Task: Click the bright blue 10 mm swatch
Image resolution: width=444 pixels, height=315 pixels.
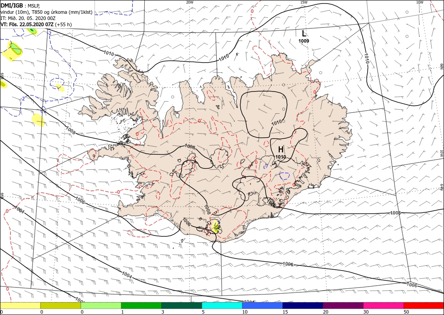Action: click(262, 305)
